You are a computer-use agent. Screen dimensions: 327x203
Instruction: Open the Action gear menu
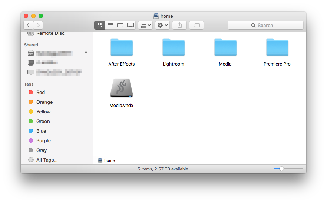pos(162,25)
